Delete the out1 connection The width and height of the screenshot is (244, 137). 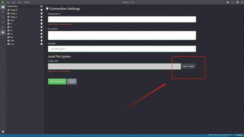pyautogui.click(x=41, y=20)
